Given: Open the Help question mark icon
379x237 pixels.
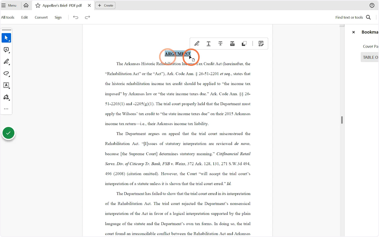Looking at the screenshot, I should click(x=372, y=5).
